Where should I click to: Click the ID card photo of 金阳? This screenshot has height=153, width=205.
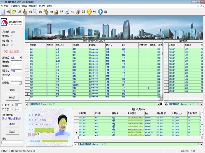[x=63, y=125]
